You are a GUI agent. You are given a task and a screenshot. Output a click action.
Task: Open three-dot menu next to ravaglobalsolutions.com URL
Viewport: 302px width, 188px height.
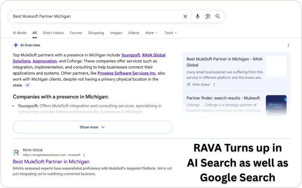click(x=84, y=155)
